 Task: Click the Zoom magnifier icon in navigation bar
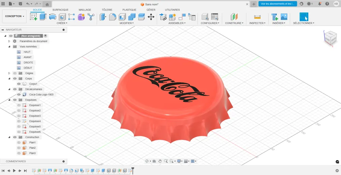[166, 161]
